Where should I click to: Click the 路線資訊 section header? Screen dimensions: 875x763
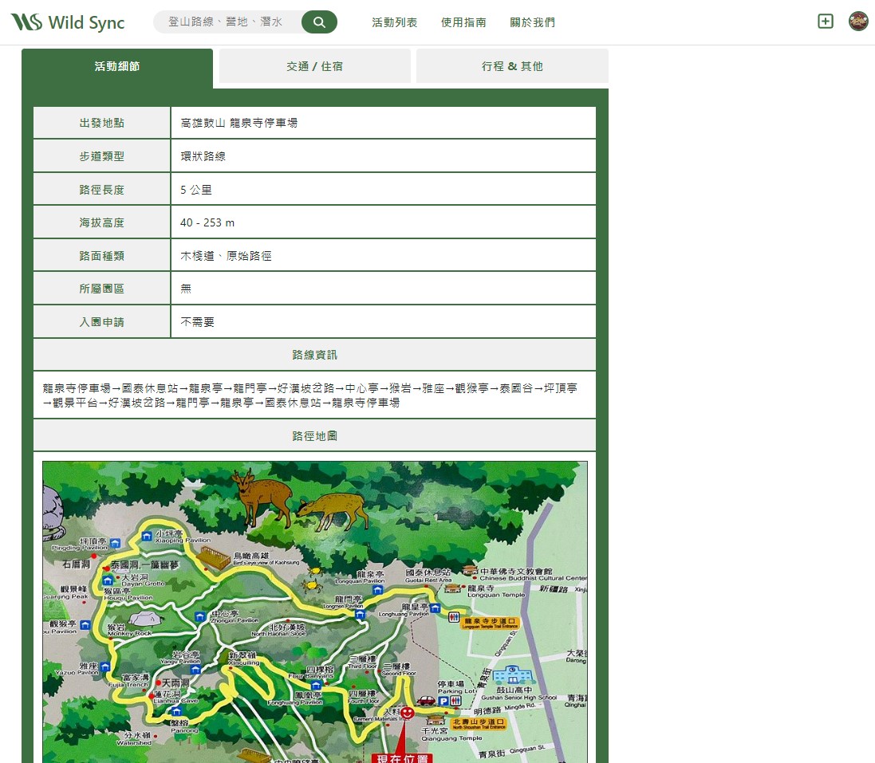[x=315, y=355]
